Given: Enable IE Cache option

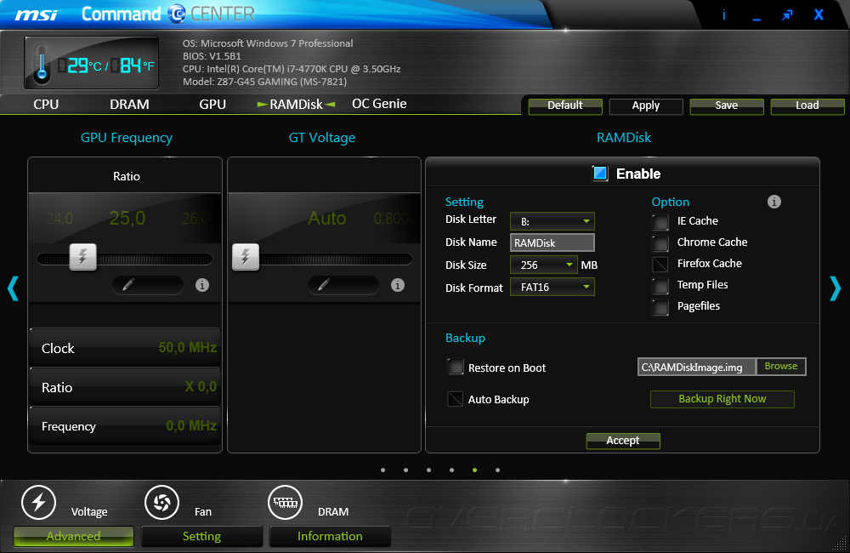Looking at the screenshot, I should [660, 221].
